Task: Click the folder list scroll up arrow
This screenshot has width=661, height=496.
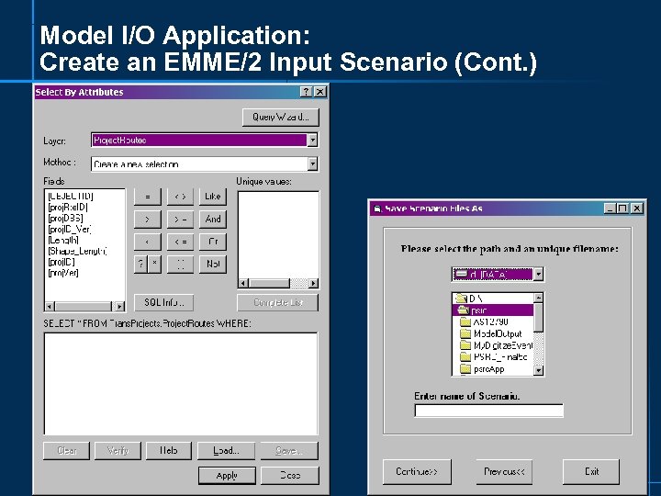Action: (538, 298)
